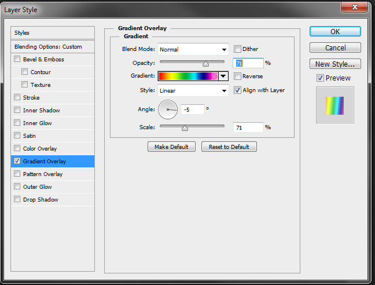Toggle the Reverse checkbox
The height and width of the screenshot is (285, 375).
click(238, 76)
